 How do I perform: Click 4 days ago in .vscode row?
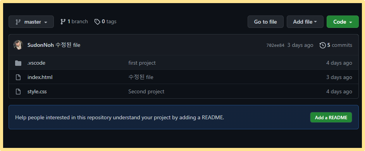[339, 63]
